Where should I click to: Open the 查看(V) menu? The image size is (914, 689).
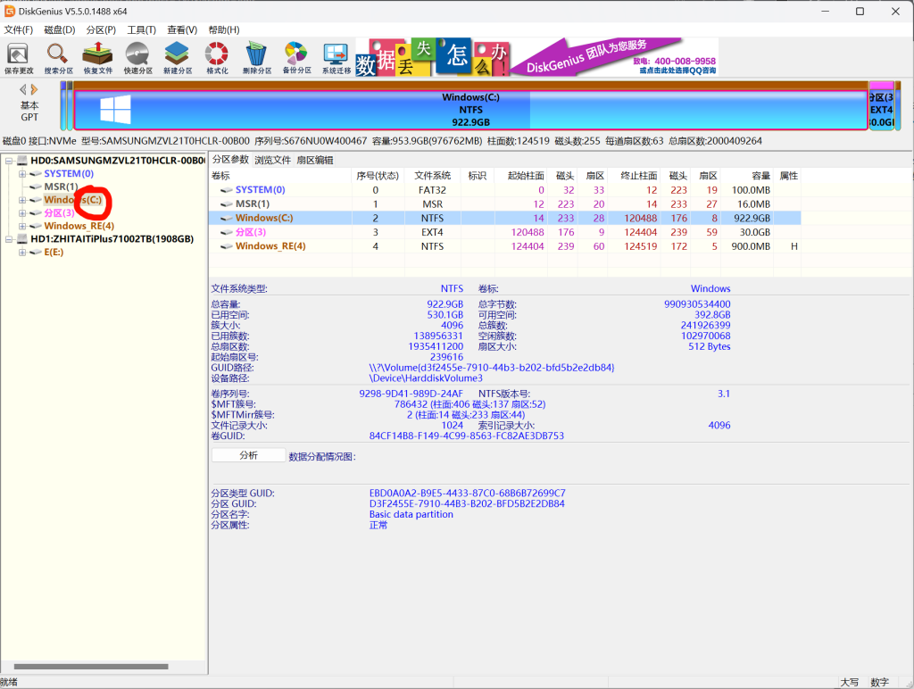[x=182, y=29]
